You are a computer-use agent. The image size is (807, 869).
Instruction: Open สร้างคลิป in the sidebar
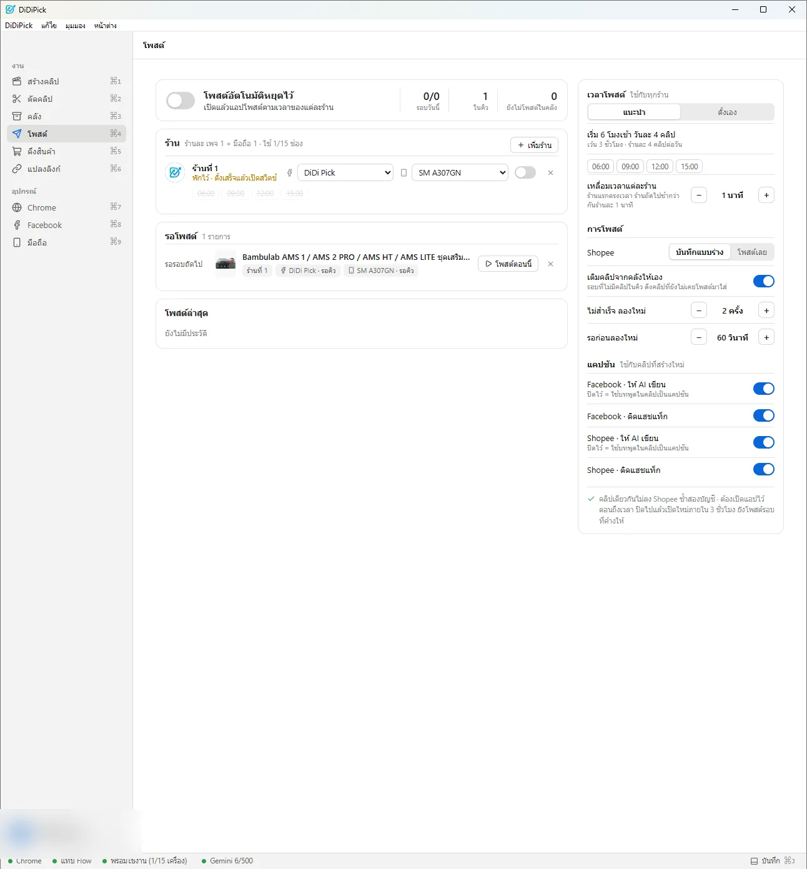click(x=66, y=81)
